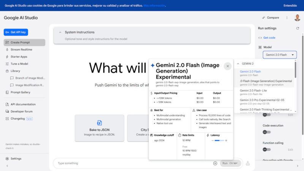Go to Starter Apps
The image size is (304, 171).
[x=19, y=57]
